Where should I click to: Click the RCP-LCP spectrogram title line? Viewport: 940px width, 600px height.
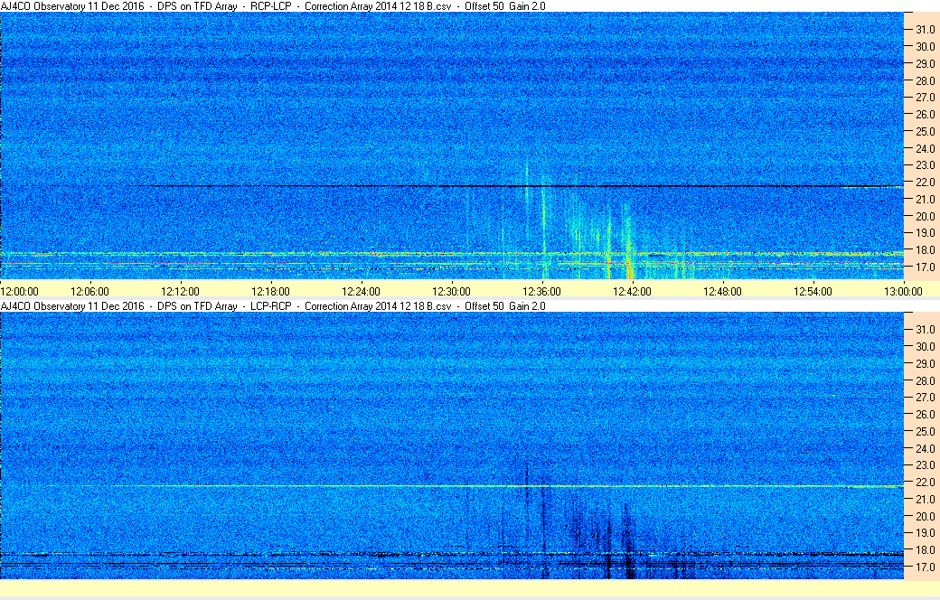pos(273,6)
